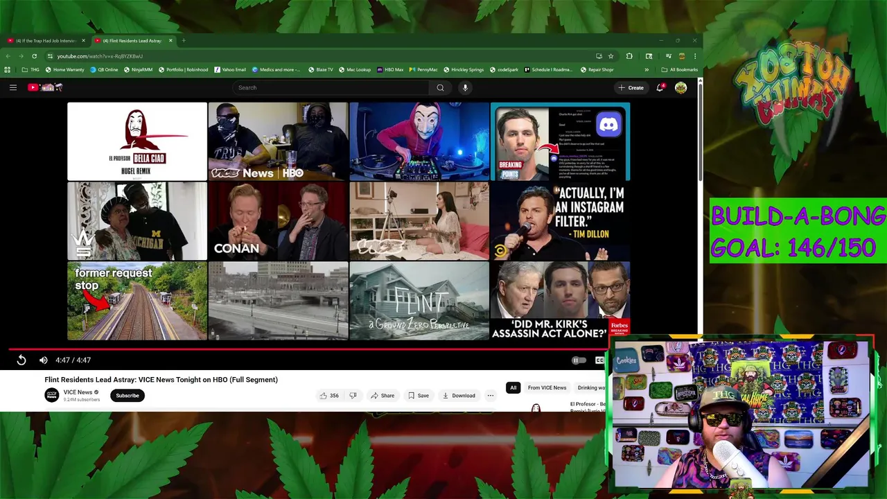Go to YouTube home via logo
Screen dimensions: 887x499
coord(45,87)
